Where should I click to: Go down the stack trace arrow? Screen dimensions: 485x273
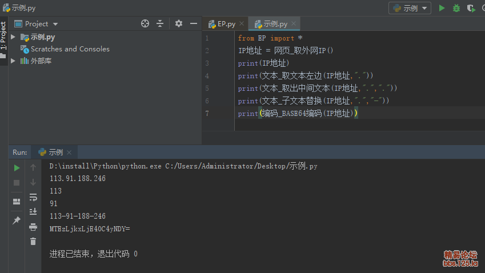pos(33,182)
